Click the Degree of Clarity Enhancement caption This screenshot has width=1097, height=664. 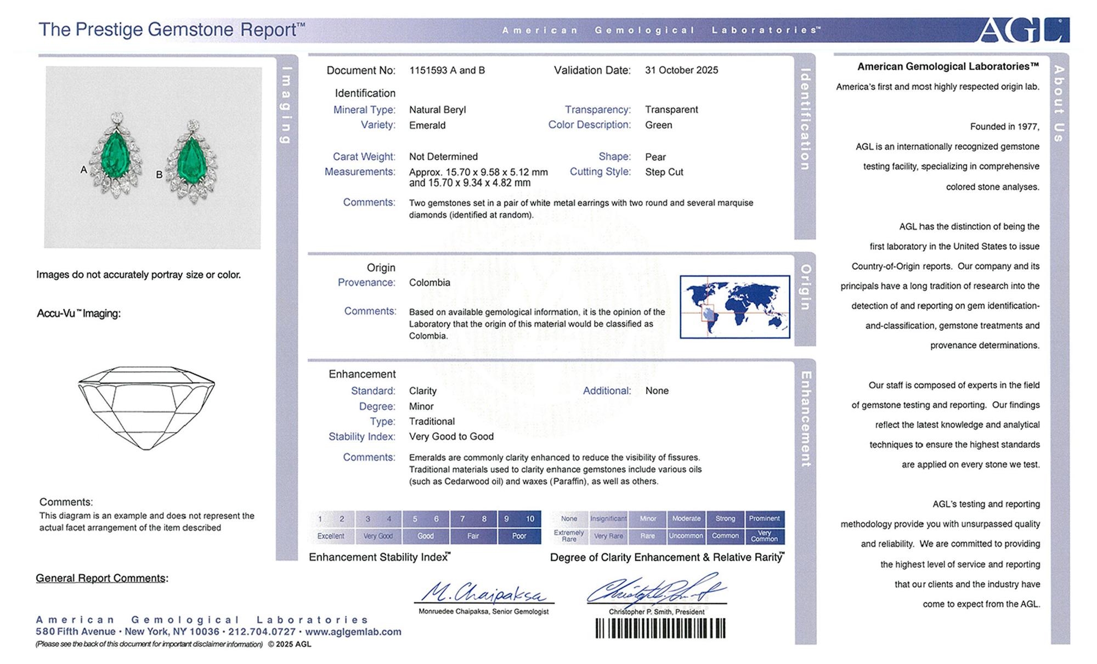[668, 558]
